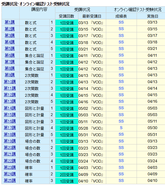The image size is (165, 185).
Task: View the SS grade sheet for 第1講
Action: click(121, 22)
